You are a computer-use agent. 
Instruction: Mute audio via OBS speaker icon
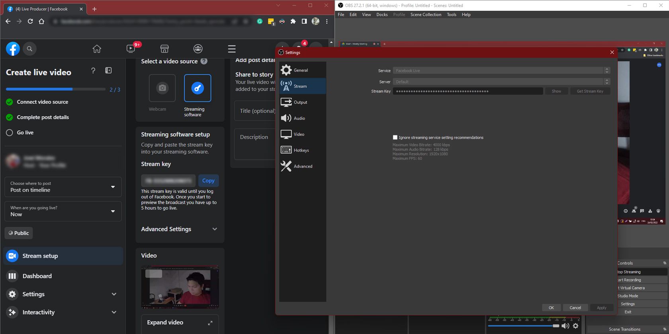565,326
